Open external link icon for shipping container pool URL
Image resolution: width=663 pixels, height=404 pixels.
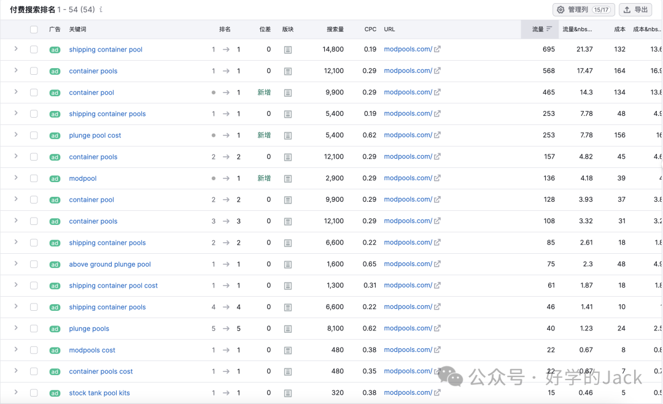point(437,50)
